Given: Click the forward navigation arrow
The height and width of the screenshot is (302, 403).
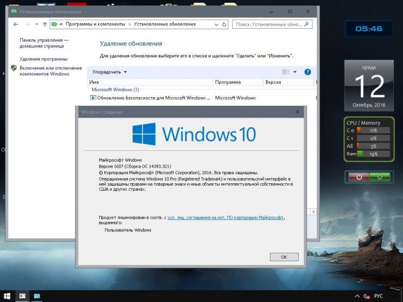Looking at the screenshot, I should pos(28,24).
